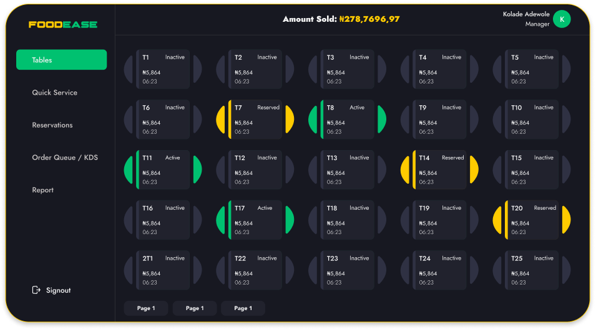The width and height of the screenshot is (596, 330).
Task: Click the Signout link
Action: click(x=58, y=290)
